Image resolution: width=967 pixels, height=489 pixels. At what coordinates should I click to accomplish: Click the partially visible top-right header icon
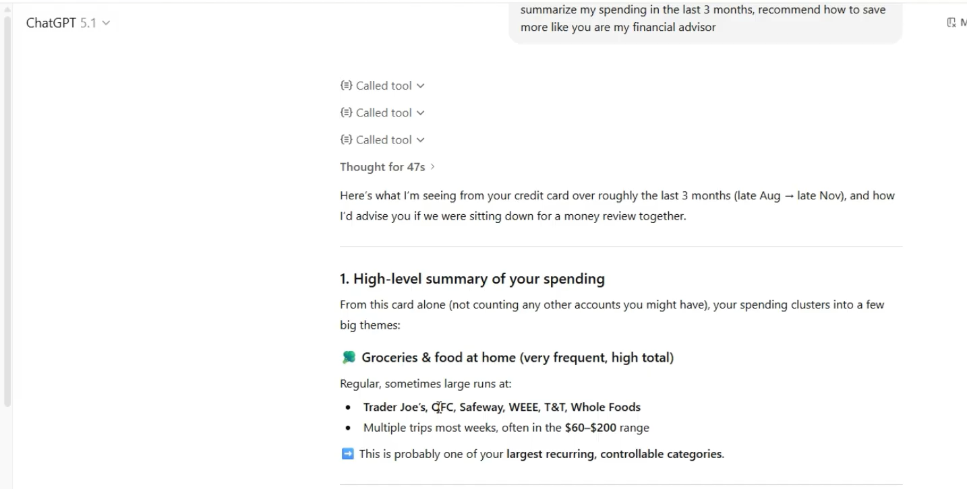[951, 23]
